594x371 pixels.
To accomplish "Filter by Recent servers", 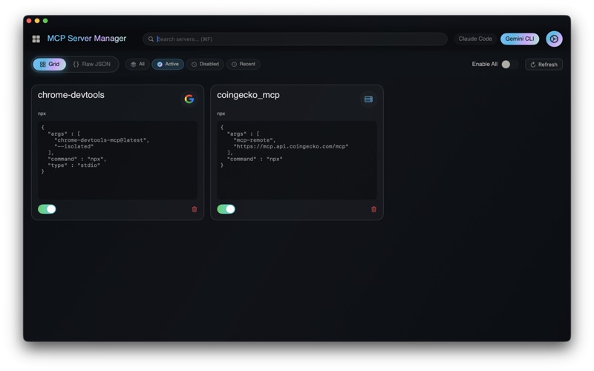I will pos(244,65).
